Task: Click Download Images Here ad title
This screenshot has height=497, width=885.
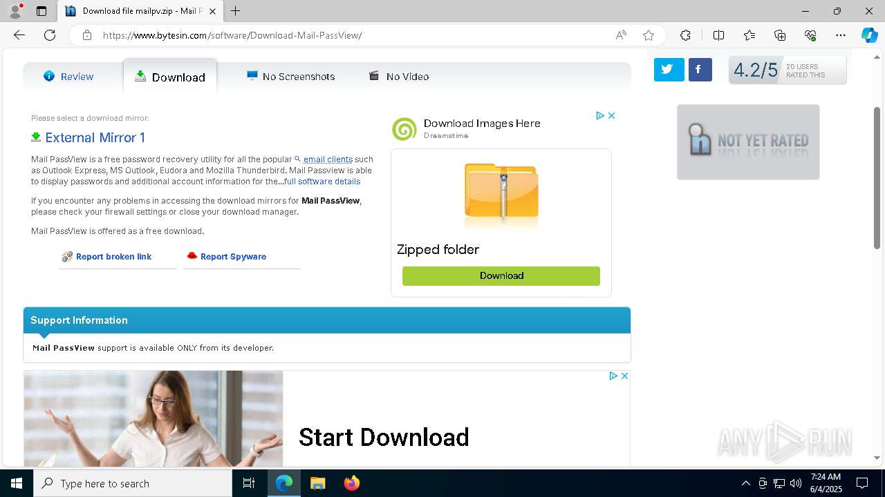Action: pos(482,124)
